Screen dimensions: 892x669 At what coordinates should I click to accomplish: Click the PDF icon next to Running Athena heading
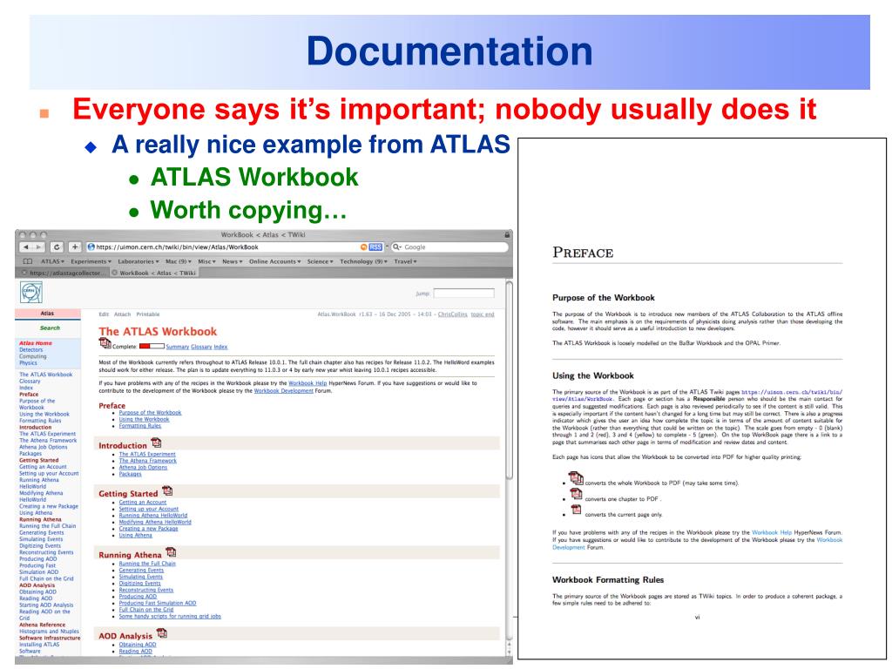tap(172, 551)
